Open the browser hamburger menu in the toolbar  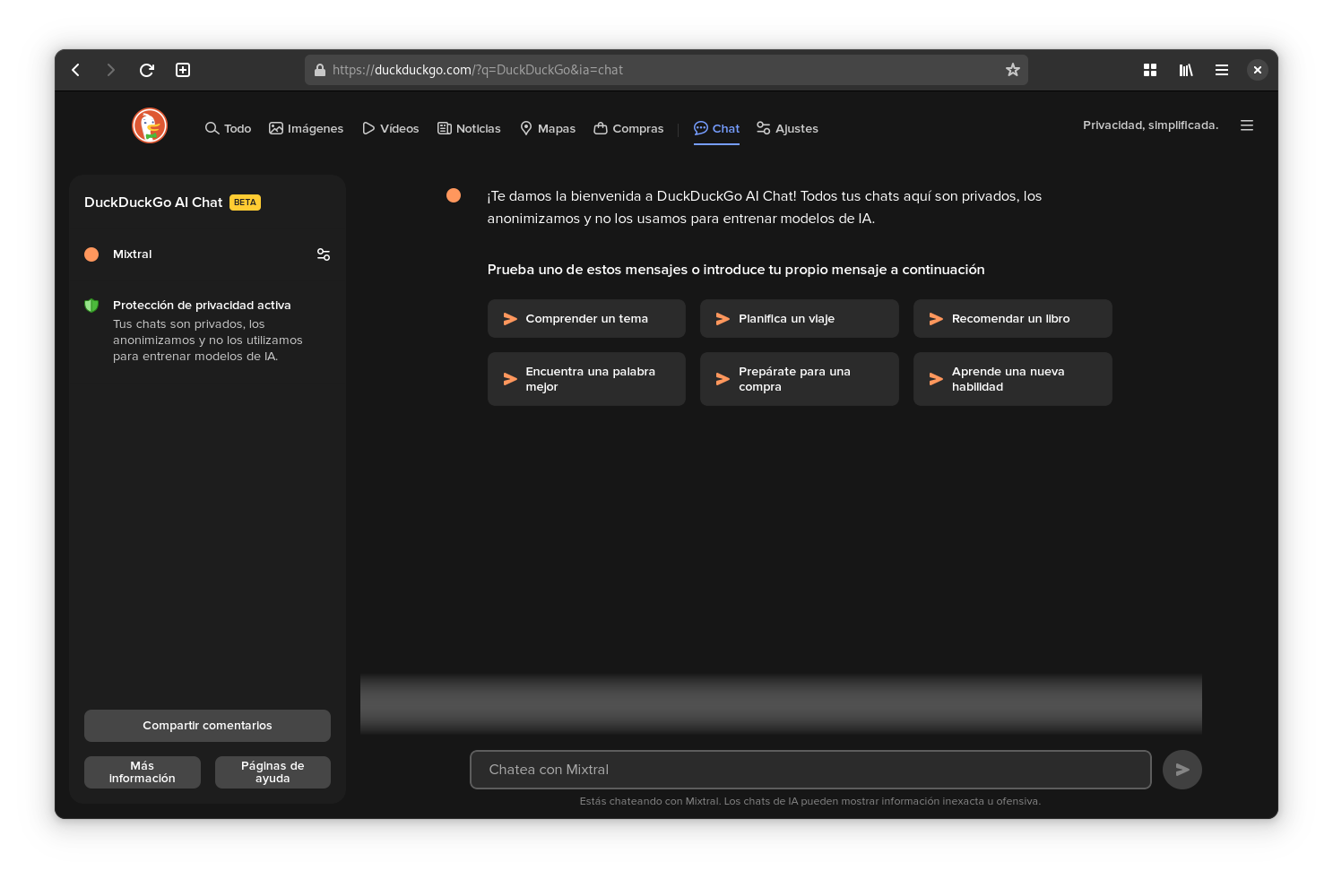point(1222,70)
